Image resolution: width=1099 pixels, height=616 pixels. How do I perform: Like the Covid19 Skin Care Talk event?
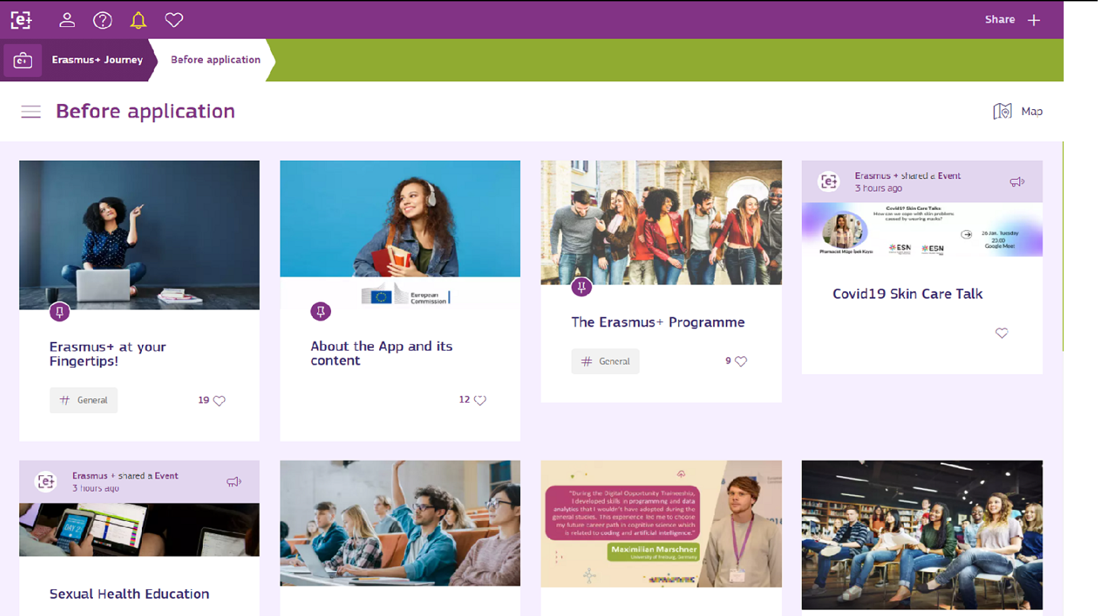click(x=1002, y=333)
